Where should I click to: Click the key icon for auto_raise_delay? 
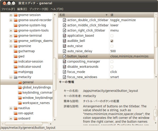[64, 51]
